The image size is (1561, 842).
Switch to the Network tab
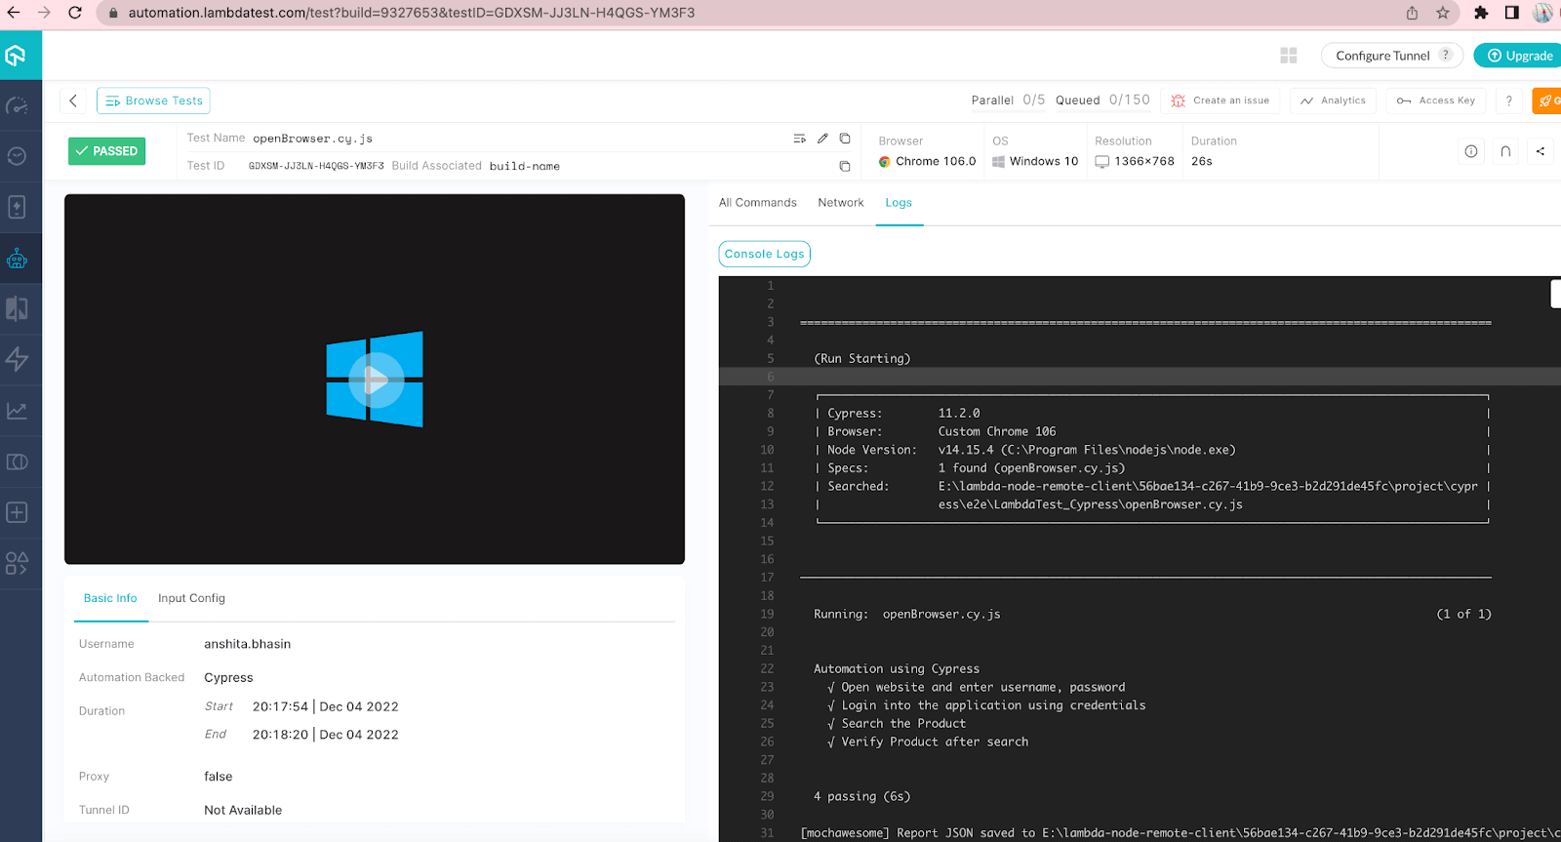click(x=840, y=203)
